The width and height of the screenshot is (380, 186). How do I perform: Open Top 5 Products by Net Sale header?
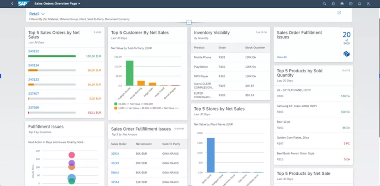point(313,176)
